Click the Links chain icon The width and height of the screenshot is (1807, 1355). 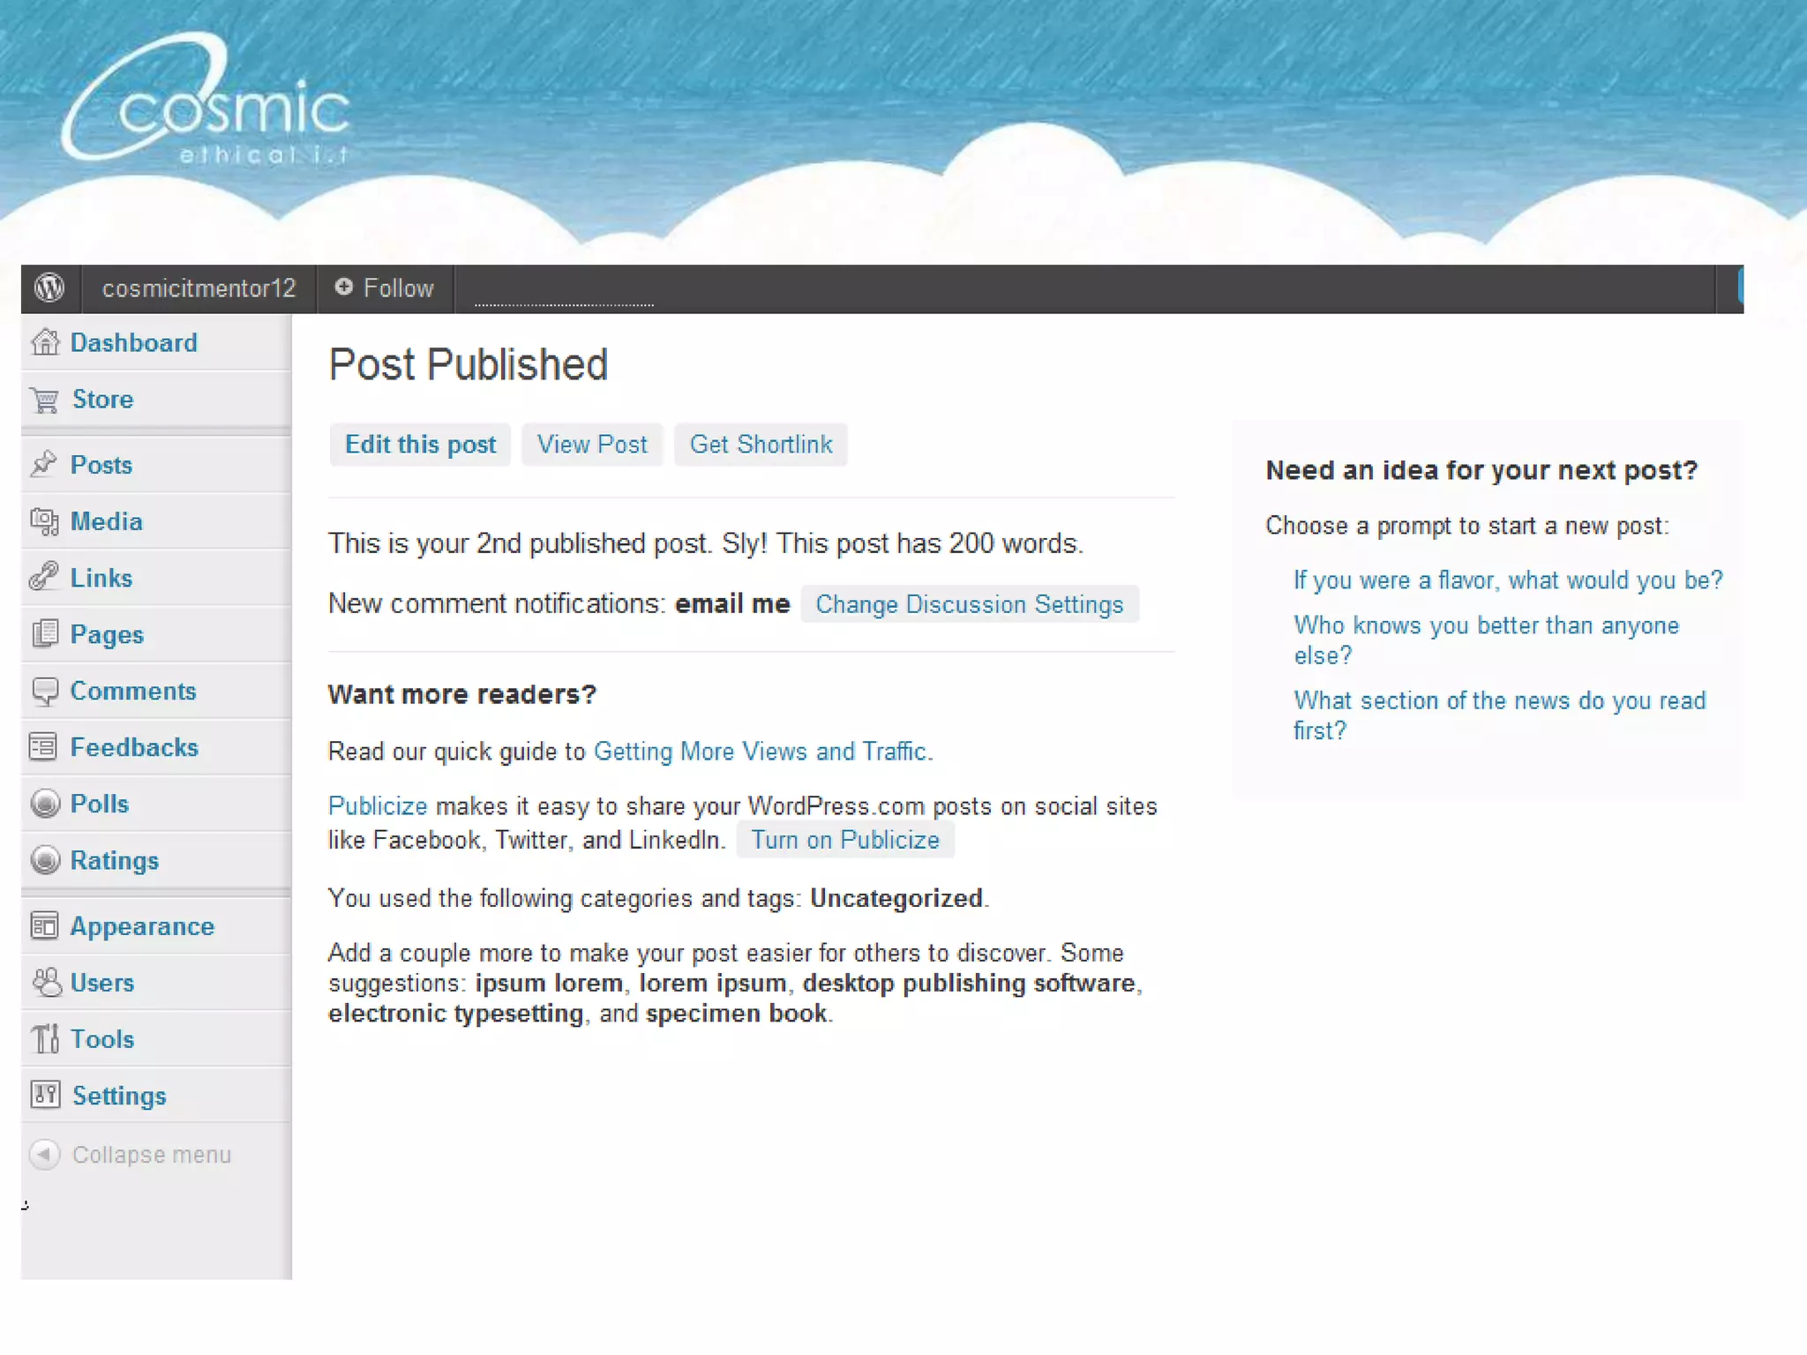(x=44, y=577)
